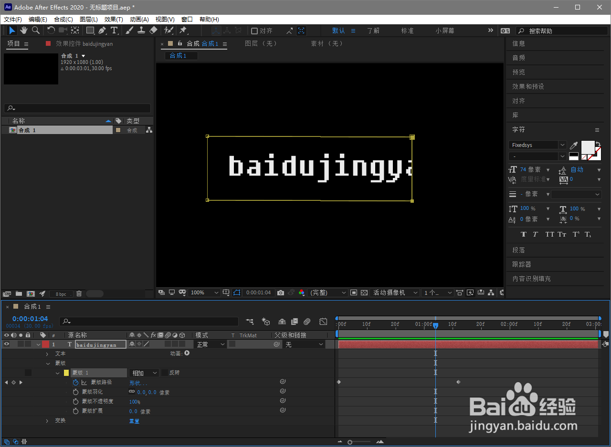Click the interpret footage icon in Project panel
Viewport: 611px width, 447px height.
7,294
